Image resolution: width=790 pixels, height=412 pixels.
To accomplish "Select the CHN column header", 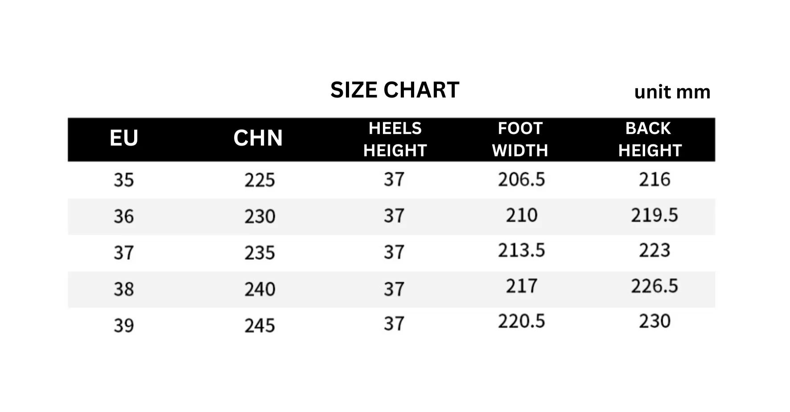I will point(258,138).
